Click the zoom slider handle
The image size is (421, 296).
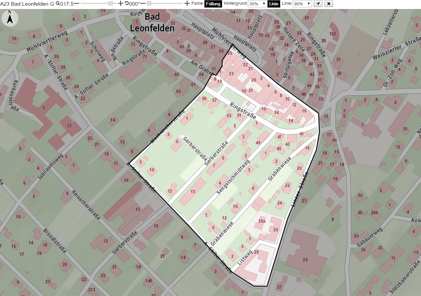tap(111, 3)
